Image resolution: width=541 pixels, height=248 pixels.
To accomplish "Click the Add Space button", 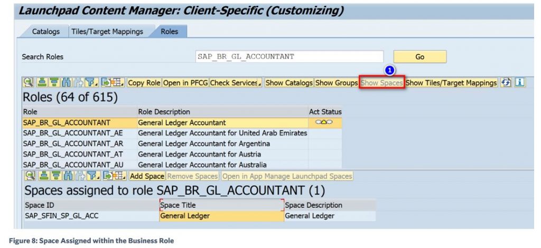I will pos(147,176).
